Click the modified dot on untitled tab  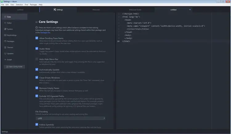click(x=190, y=10)
